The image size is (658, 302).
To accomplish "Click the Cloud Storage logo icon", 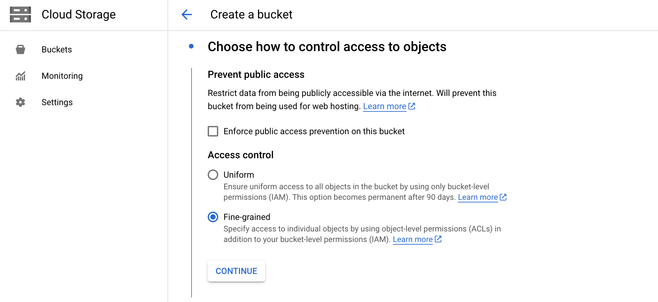I will (20, 15).
